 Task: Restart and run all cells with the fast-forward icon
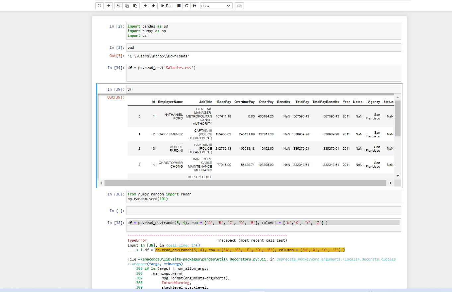(x=194, y=6)
